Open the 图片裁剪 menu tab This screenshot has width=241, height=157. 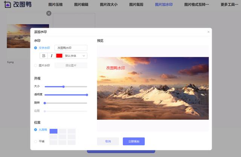click(136, 5)
